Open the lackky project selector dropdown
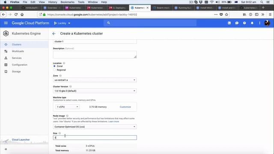Image resolution: width=274 pixels, height=154 pixels. pos(62,23)
